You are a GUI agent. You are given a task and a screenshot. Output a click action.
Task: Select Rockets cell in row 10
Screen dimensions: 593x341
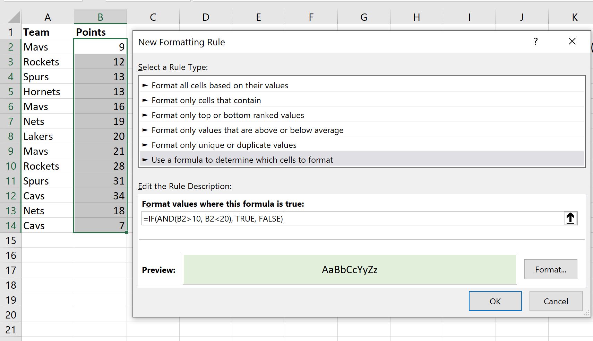pyautogui.click(x=48, y=166)
